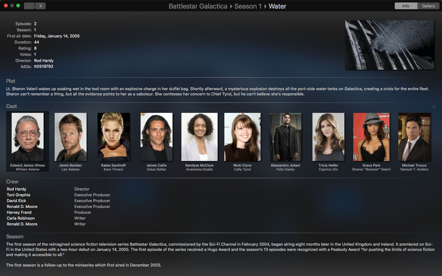
Task: Click the Cast section heading
Action: click(12, 106)
